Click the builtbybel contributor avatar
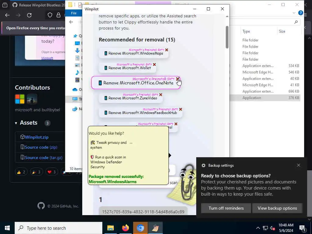 (x=32, y=99)
